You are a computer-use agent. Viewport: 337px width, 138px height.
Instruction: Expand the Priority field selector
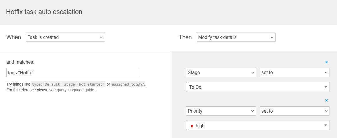221,111
